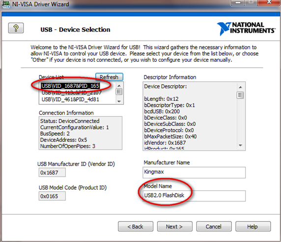Click Descriptor Information scroll up arrow
Screen dimensions: 281x242
[241, 87]
